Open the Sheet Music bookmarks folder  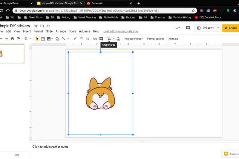coord(33,17)
